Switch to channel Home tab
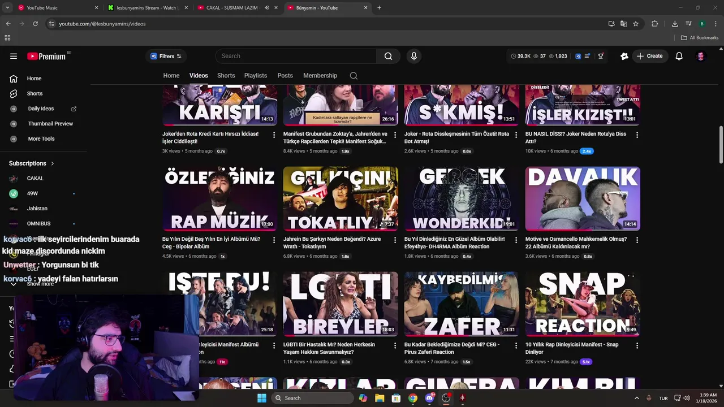Screen dimensions: 724x407 point(171,76)
